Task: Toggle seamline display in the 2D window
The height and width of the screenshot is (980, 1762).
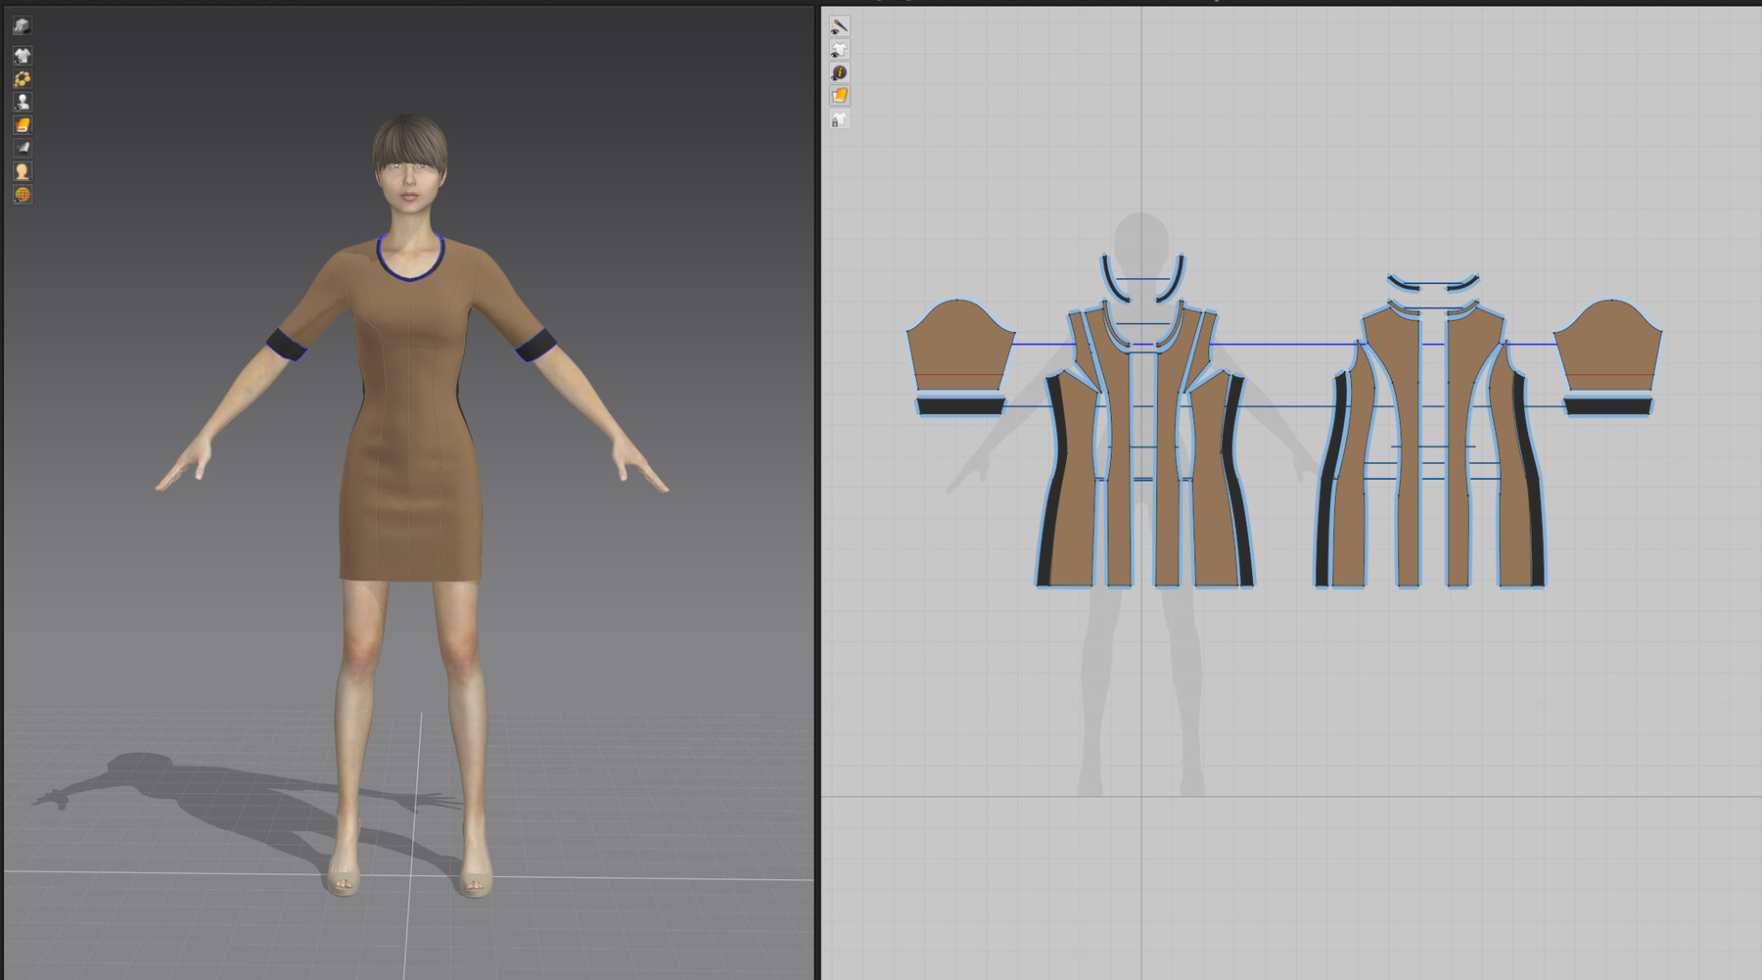Action: point(839,26)
